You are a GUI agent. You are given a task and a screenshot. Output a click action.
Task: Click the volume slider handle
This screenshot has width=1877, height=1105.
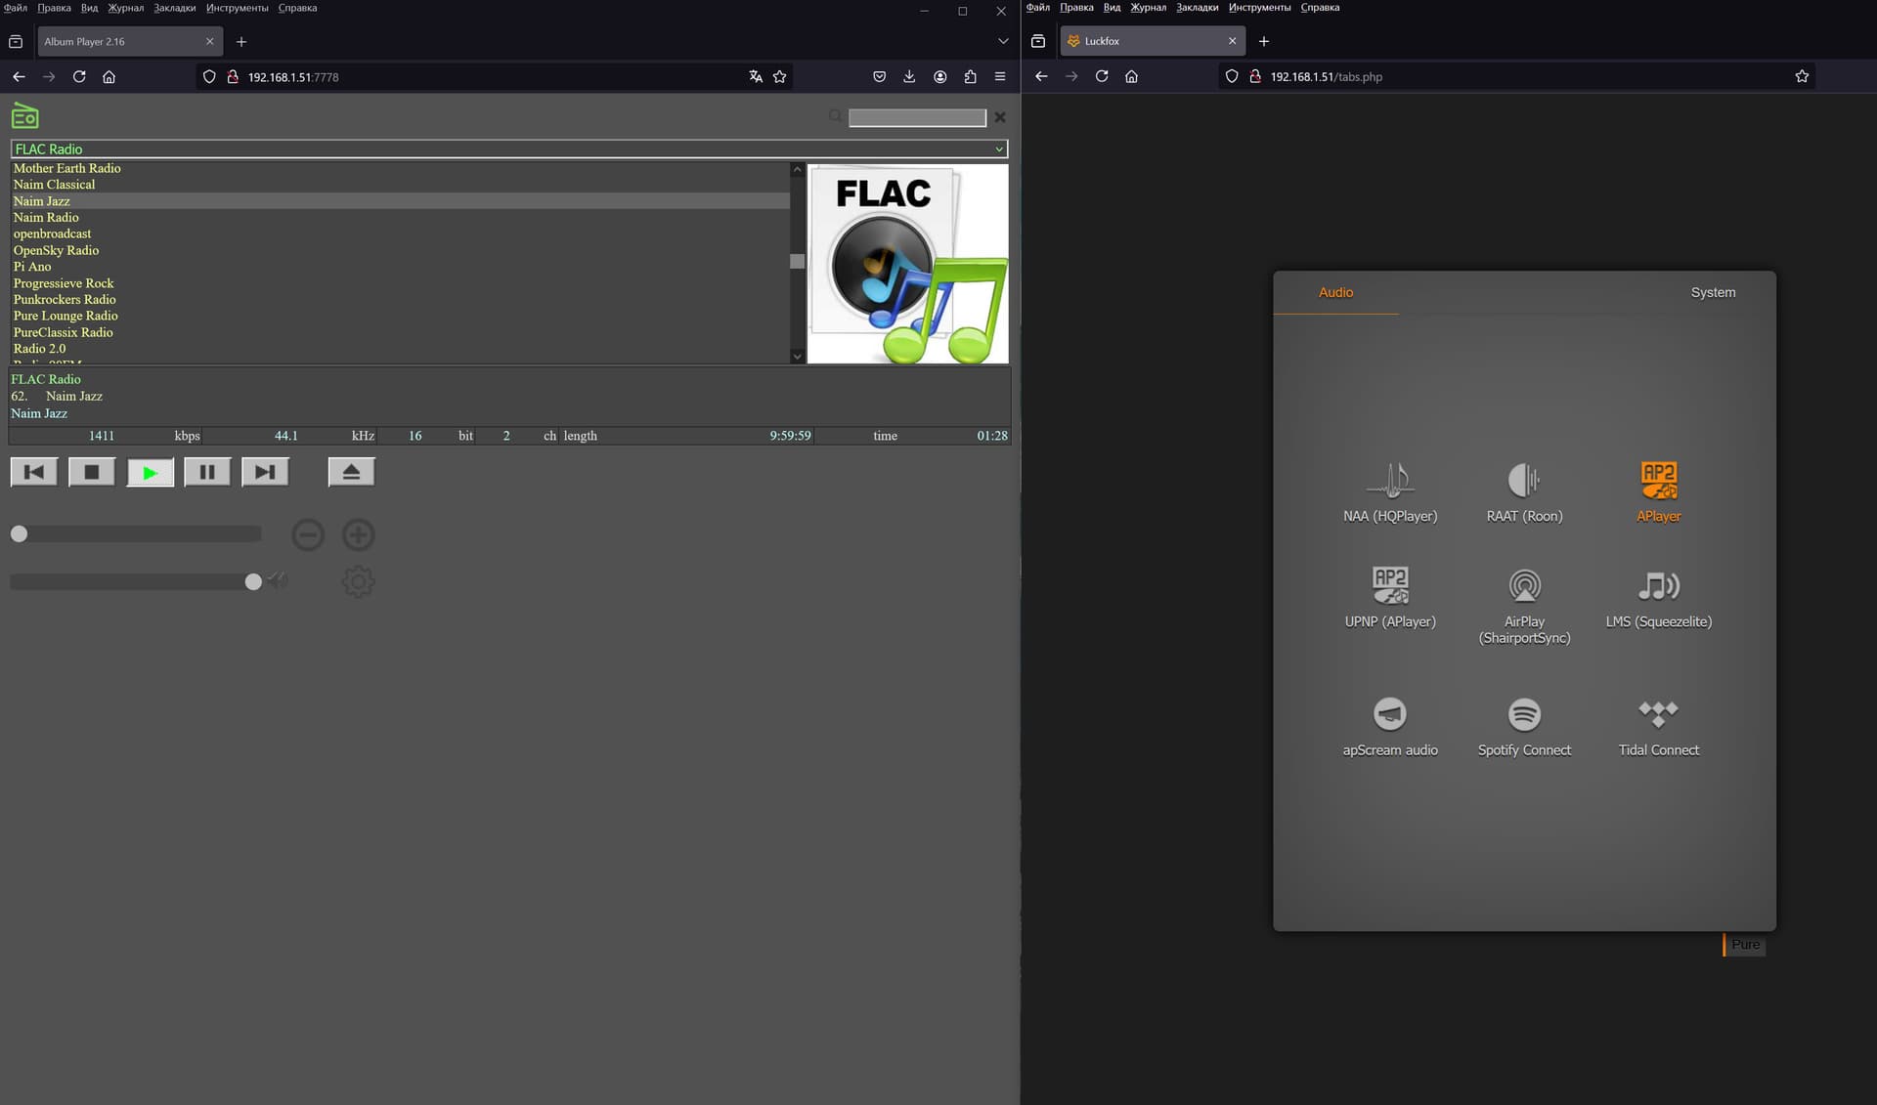[253, 581]
